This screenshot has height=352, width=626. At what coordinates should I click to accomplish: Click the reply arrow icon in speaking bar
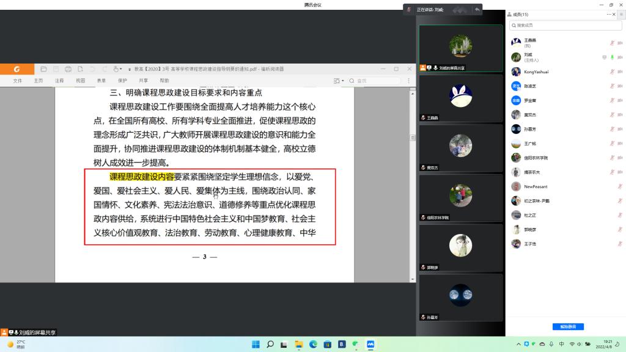point(477,10)
